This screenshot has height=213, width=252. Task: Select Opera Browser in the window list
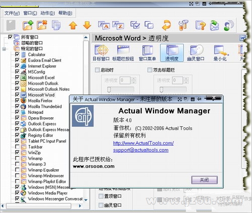point(41,118)
